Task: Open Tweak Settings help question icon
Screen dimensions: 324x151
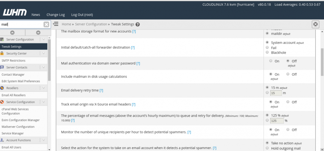Action: tap(138, 24)
